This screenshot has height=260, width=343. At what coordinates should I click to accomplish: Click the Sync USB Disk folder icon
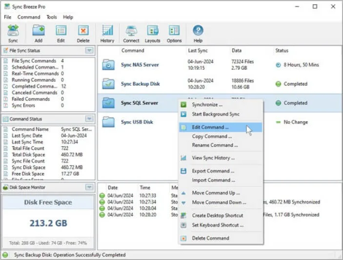(108, 122)
